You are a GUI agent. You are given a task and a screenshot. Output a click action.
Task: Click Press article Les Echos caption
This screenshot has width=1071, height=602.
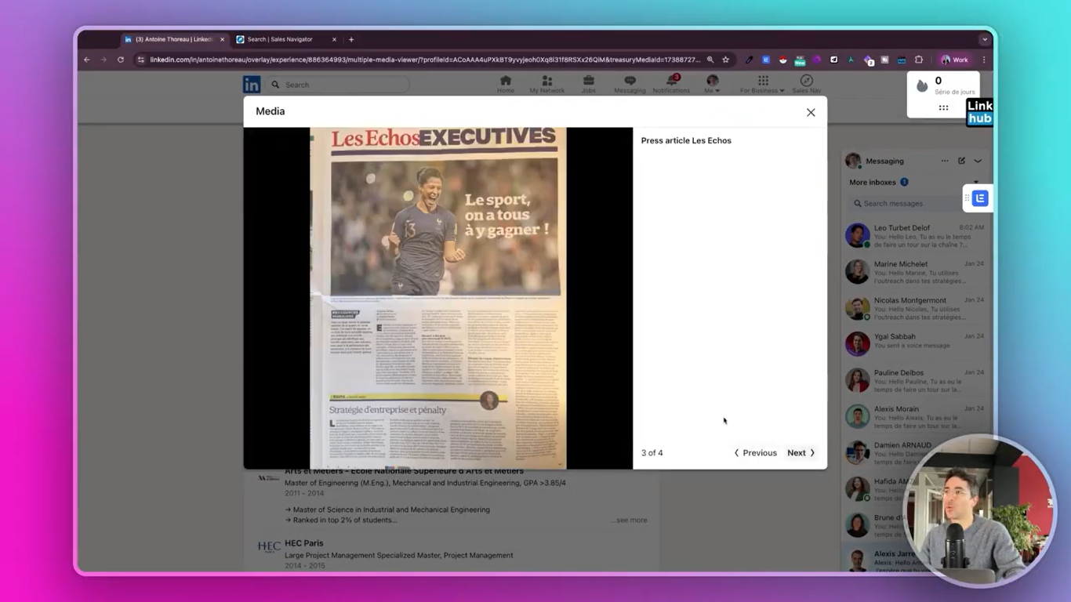pos(686,141)
